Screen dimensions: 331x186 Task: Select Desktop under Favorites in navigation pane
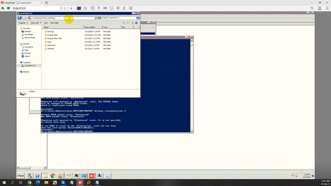point(27,32)
